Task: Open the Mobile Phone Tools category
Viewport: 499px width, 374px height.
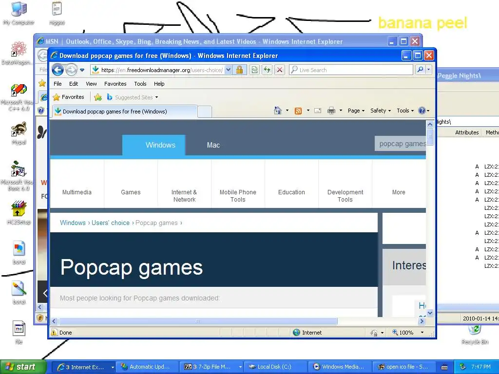Action: point(238,196)
